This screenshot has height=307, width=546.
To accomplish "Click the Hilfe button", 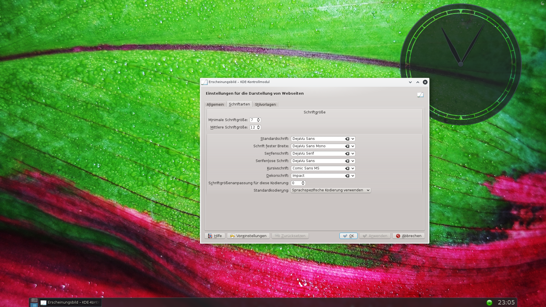I will 215,236.
